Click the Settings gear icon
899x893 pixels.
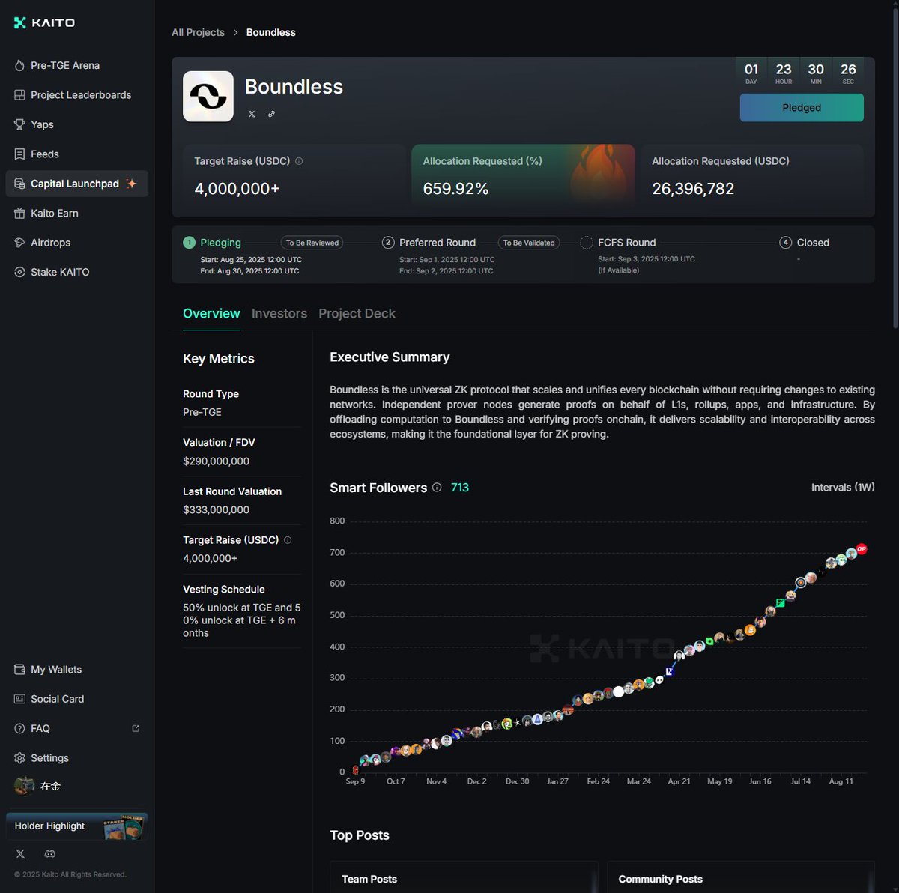pyautogui.click(x=19, y=758)
